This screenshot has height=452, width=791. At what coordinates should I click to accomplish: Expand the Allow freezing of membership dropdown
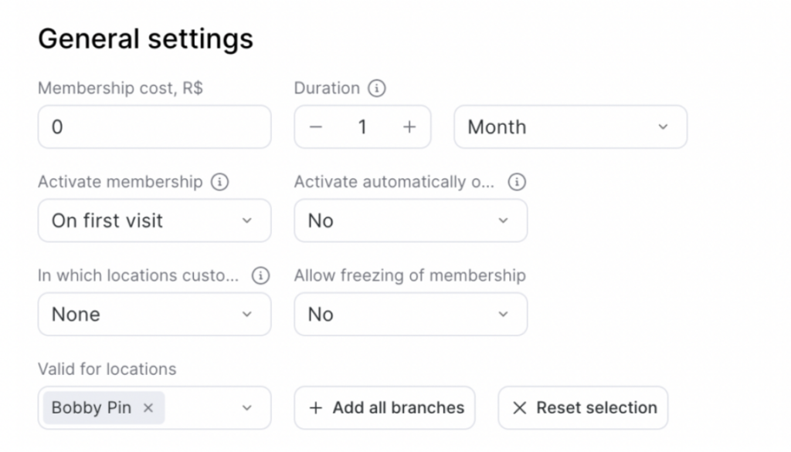tap(410, 314)
